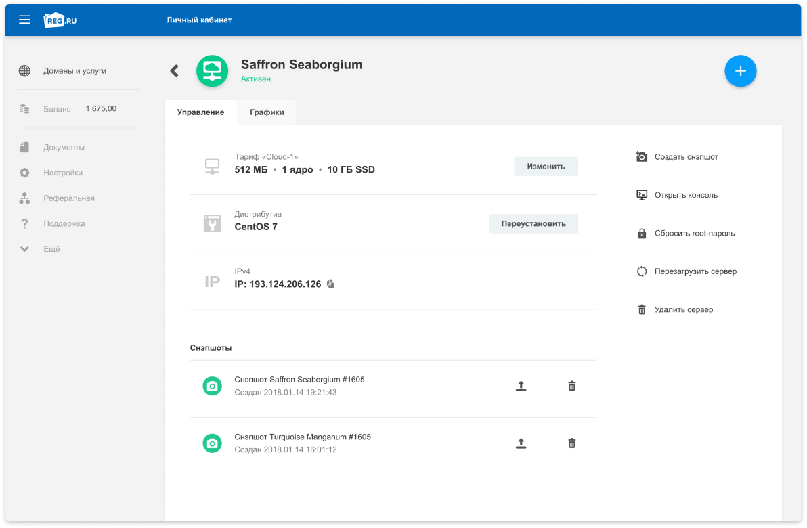Click Открыть консоль link

point(686,195)
